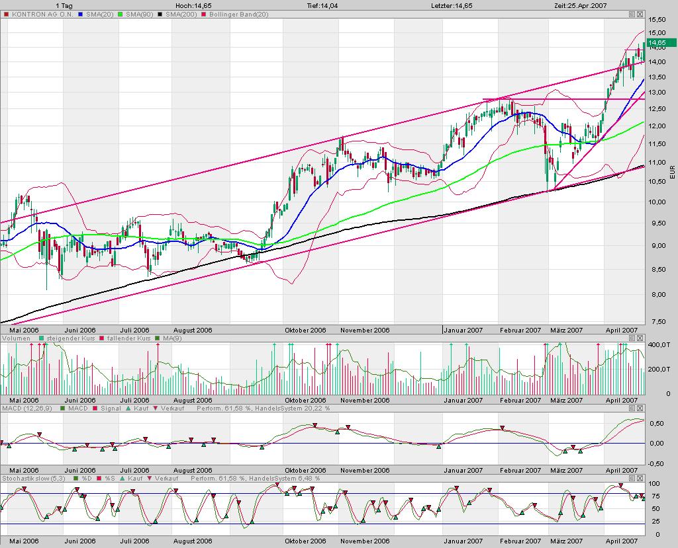
Task: Close the Stochastik slow panel
Action: (x=640, y=478)
